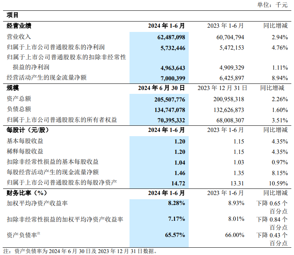Click the 1.60% growth figure
This screenshot has width=294, height=255.
coord(280,110)
